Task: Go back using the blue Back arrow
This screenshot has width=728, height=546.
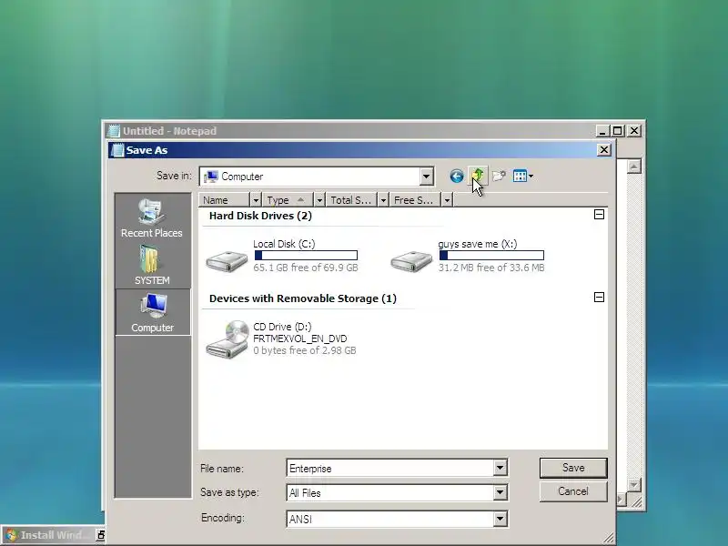Action: (x=457, y=177)
